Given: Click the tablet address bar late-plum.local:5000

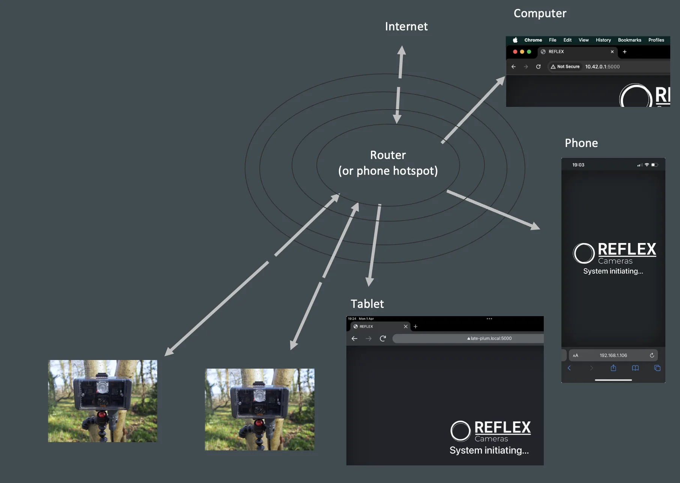Looking at the screenshot, I should (x=468, y=339).
